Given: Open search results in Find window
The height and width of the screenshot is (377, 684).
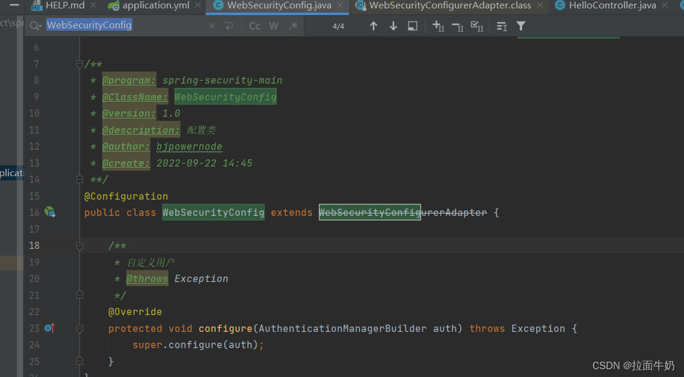Looking at the screenshot, I should 412,26.
